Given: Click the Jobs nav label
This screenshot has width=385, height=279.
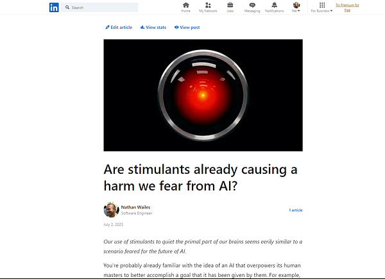Looking at the screenshot, I should click(230, 11).
